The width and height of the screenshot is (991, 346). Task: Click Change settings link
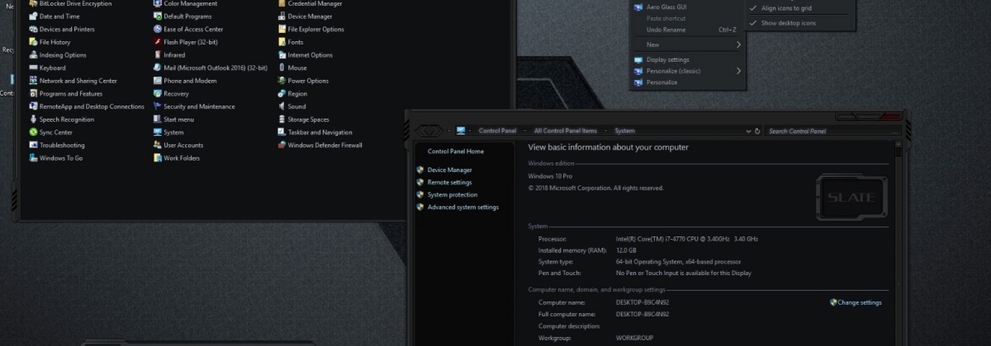[860, 302]
